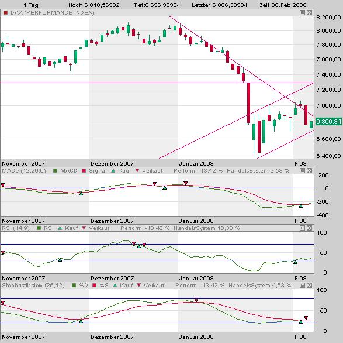343x343 pixels.
Task: Click the 8.200,00 price axis label
Action: point(328,17)
